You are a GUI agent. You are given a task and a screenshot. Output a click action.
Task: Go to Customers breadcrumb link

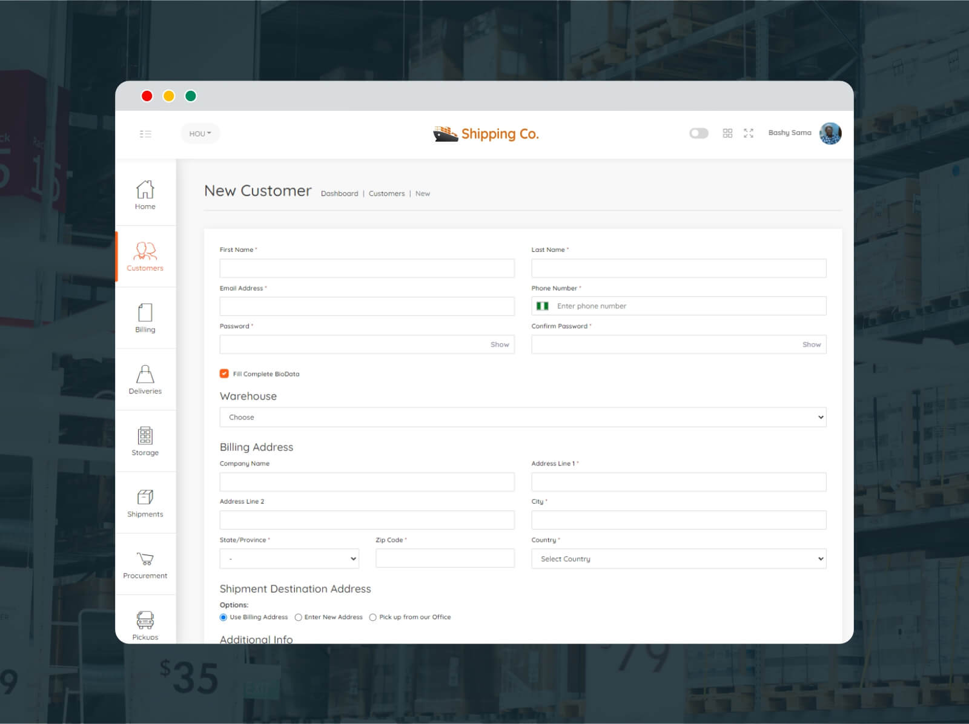[x=386, y=194]
